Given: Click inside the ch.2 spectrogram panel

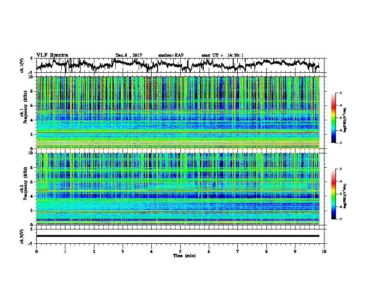Looking at the screenshot, I should (x=178, y=189).
